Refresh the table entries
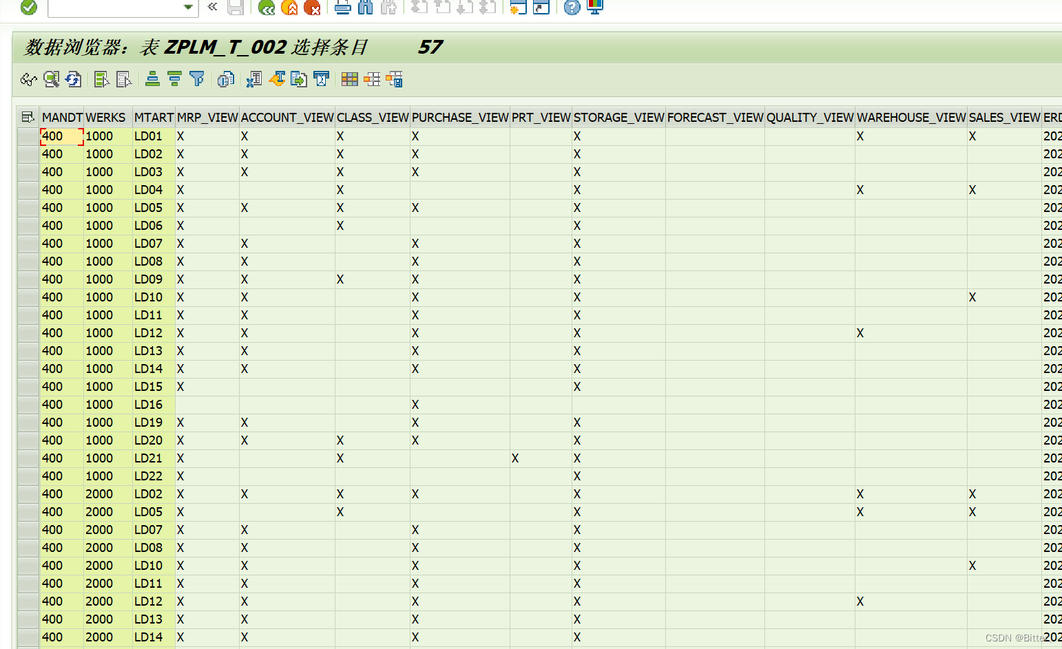This screenshot has height=649, width=1062. coord(74,79)
